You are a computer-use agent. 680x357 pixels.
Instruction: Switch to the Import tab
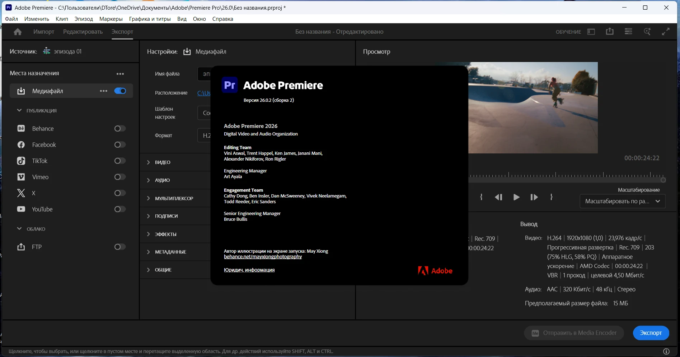point(44,32)
